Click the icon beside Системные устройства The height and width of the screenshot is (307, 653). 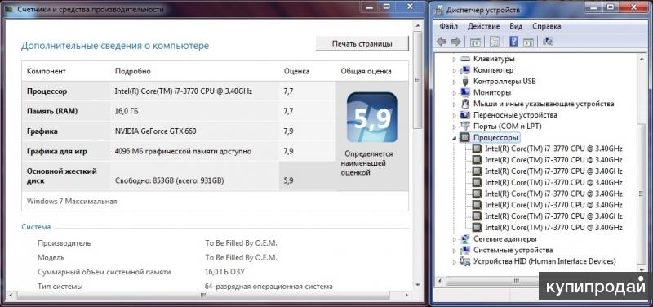[464, 251]
